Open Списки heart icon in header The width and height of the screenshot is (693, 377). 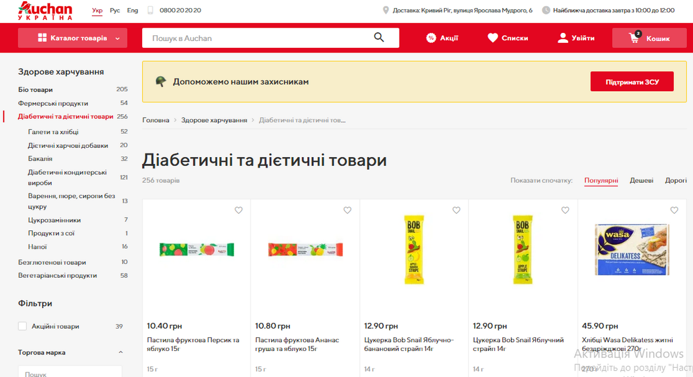493,38
